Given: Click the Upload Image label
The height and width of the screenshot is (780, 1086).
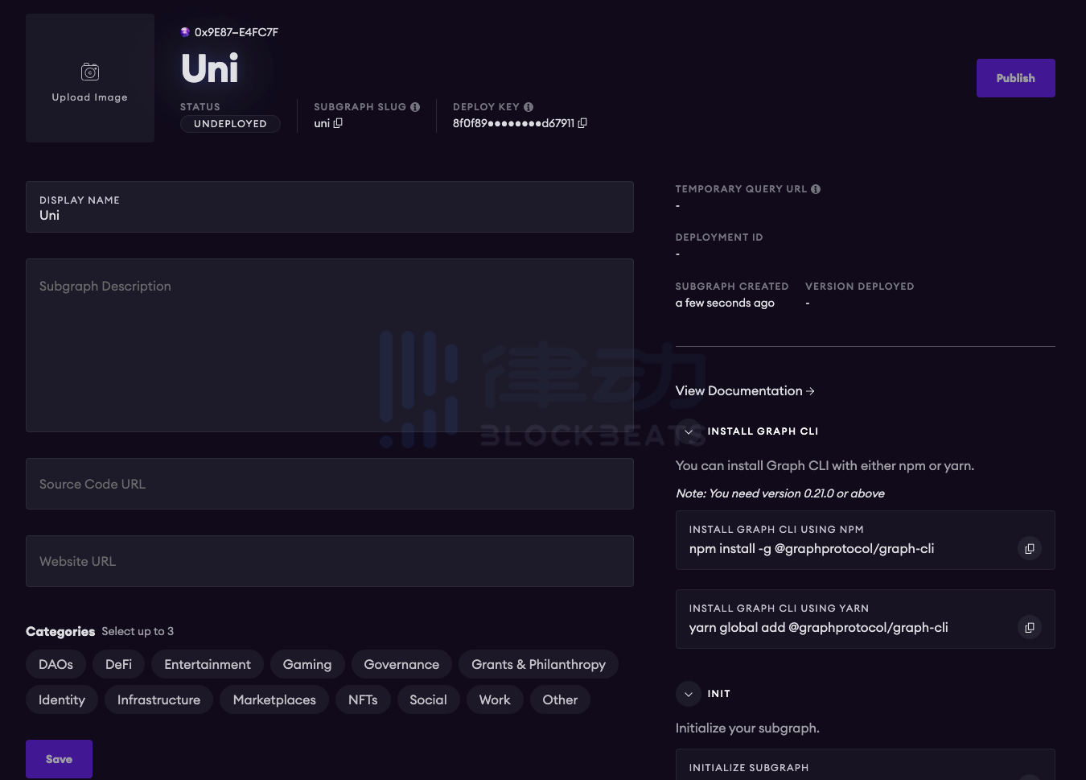Looking at the screenshot, I should coord(90,97).
